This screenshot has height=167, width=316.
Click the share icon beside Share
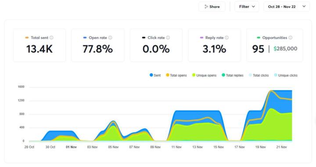[x=206, y=7]
